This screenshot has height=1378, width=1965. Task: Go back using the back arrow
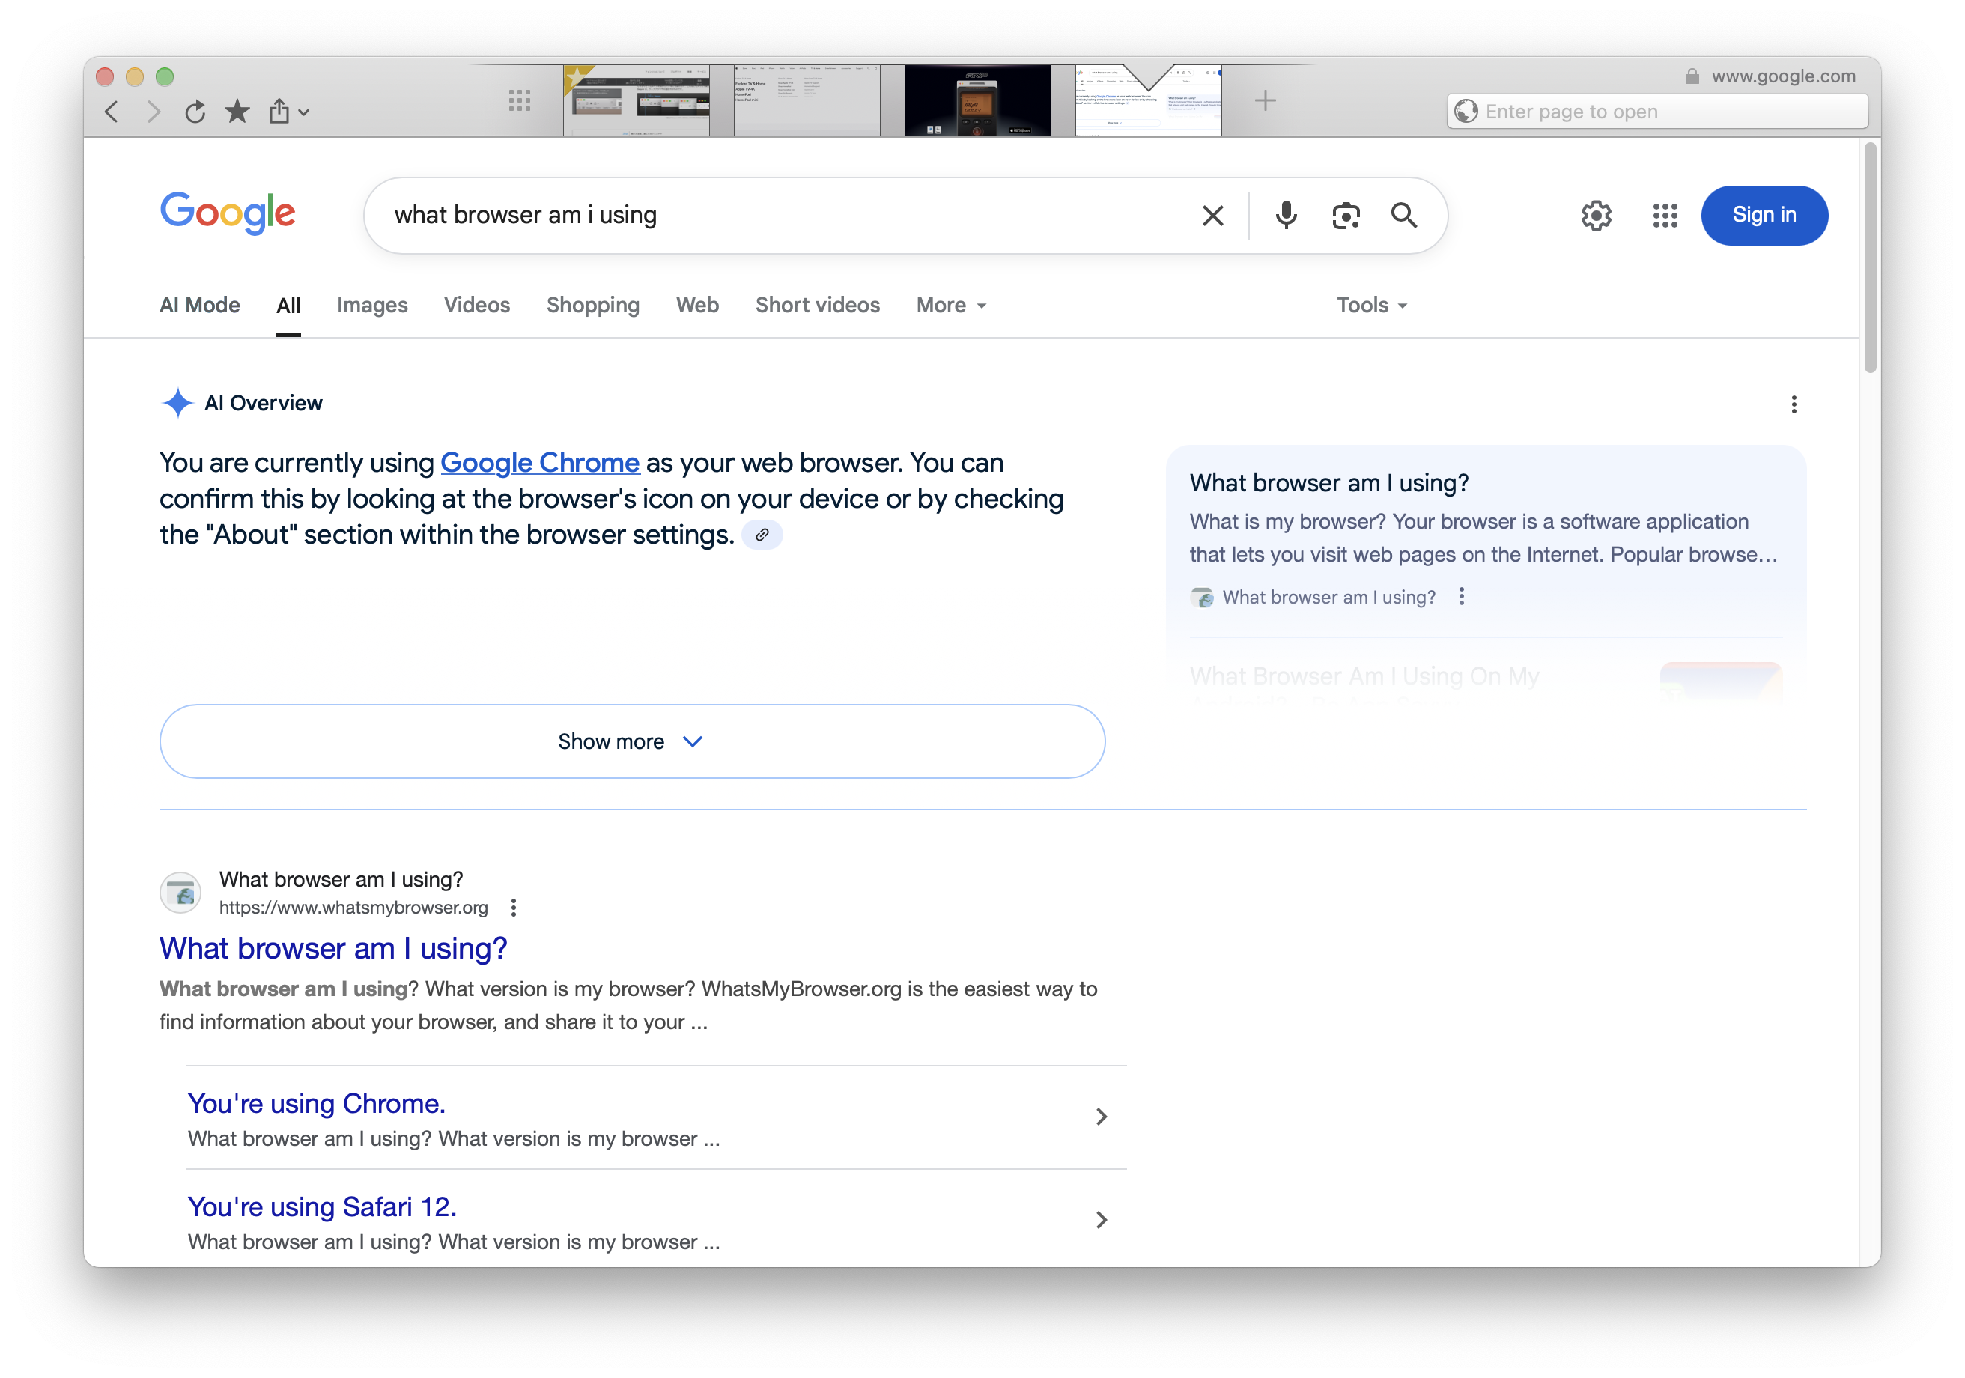tap(112, 112)
